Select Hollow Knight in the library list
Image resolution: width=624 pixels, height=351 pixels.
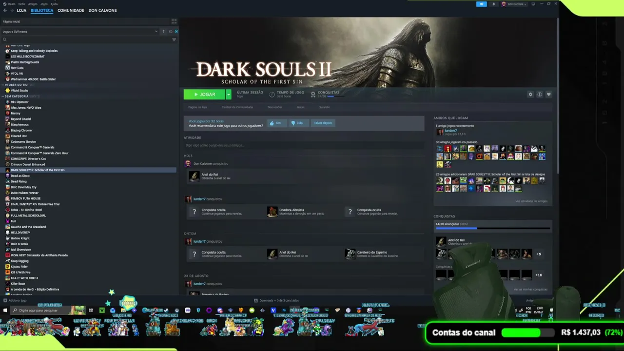[20, 238]
